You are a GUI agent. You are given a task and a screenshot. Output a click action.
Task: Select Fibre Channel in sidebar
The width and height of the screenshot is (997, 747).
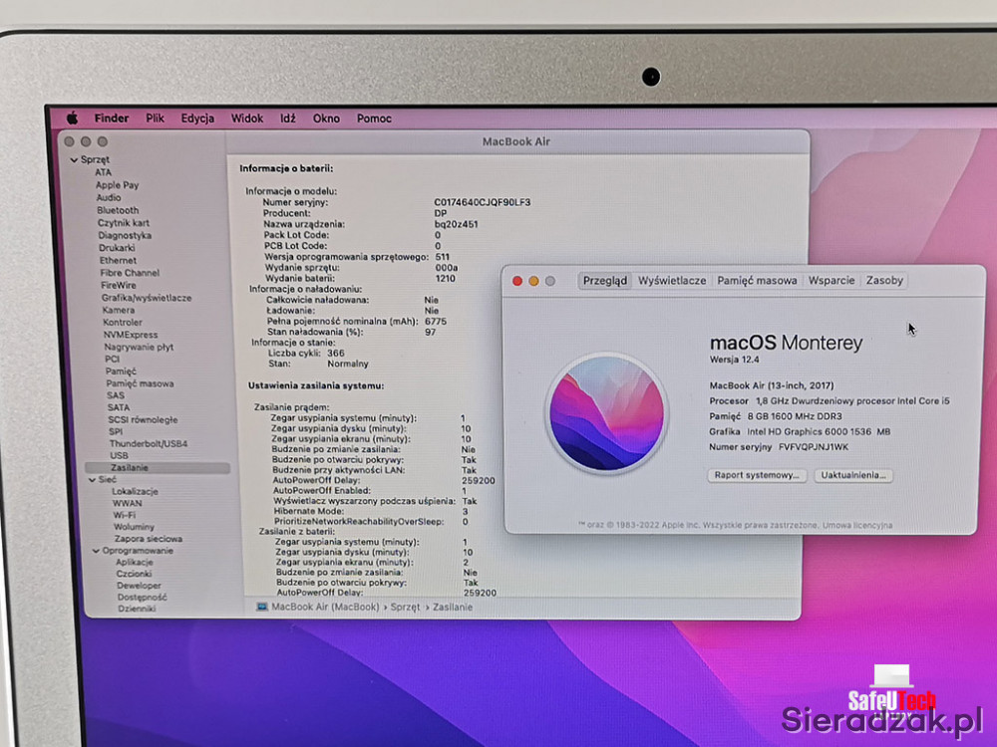[x=130, y=273]
